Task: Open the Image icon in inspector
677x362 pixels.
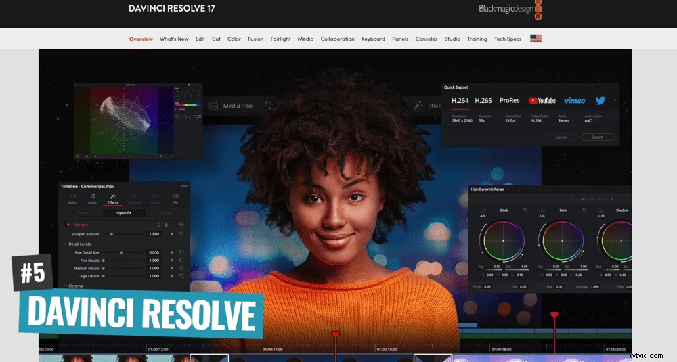Action: 155,196
